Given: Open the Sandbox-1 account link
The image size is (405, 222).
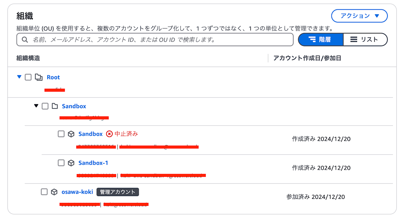Looking at the screenshot, I should pos(93,163).
